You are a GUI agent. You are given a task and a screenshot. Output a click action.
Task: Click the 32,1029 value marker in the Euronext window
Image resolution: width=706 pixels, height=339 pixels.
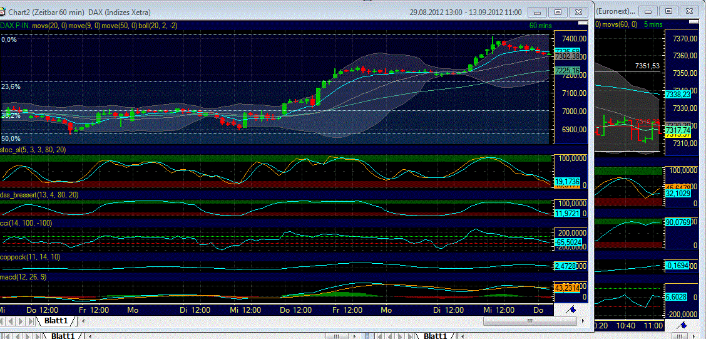coord(678,193)
